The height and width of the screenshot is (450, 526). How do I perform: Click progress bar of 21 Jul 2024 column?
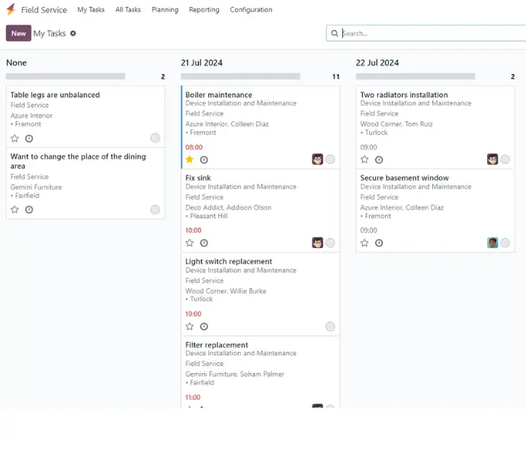(x=241, y=76)
